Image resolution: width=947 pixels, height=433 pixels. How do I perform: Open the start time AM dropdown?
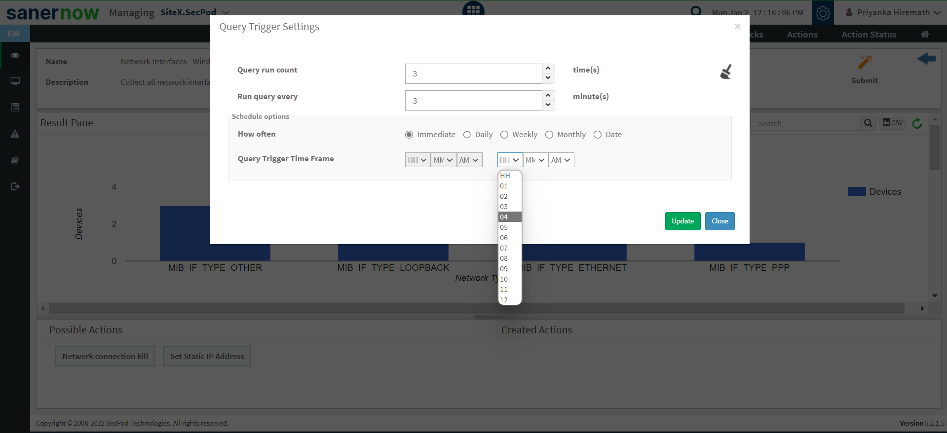(x=469, y=160)
